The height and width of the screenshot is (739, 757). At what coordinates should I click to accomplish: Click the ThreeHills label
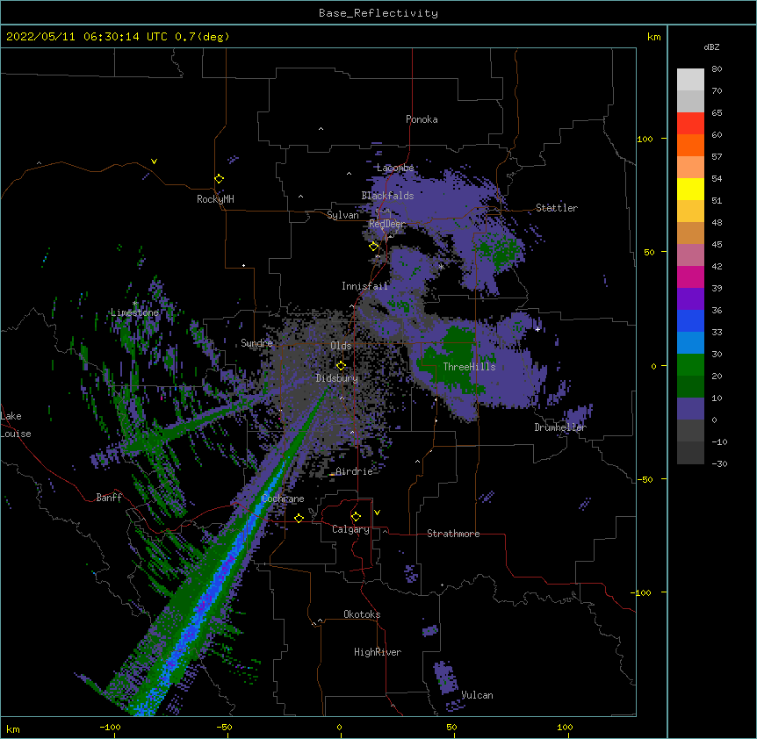point(469,367)
